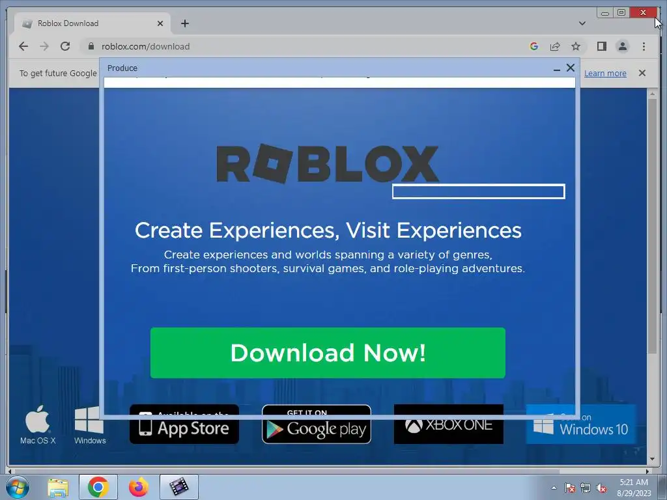
Task: Open a new tab with the plus button
Action: click(184, 23)
